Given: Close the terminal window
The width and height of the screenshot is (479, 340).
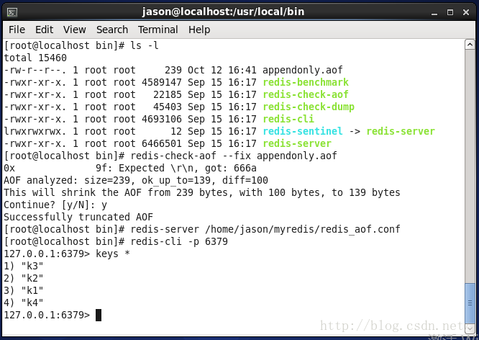Looking at the screenshot, I should [466, 12].
